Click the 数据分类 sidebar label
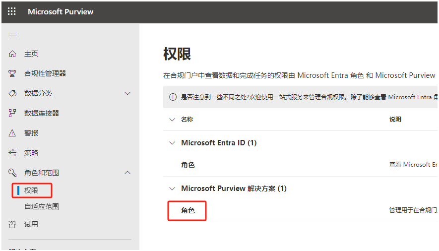Viewport: 439px width, 251px height. coord(38,93)
